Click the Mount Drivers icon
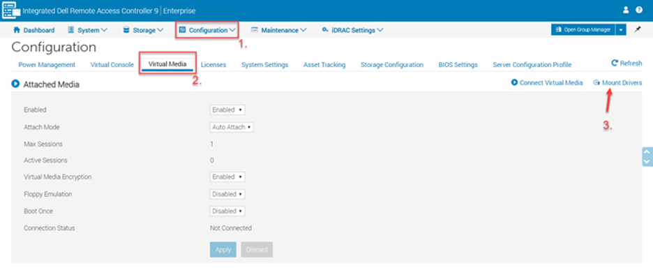This screenshot has width=653, height=275. 596,83
